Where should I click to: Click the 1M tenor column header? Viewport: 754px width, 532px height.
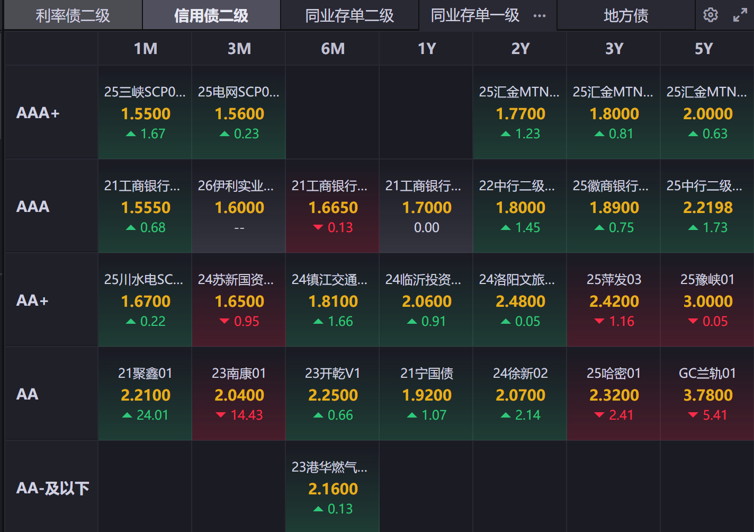pos(145,49)
